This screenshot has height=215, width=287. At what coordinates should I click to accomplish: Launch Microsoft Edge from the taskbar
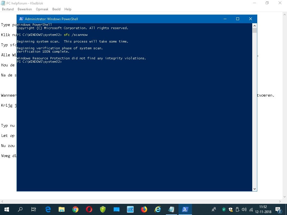coord(48,209)
